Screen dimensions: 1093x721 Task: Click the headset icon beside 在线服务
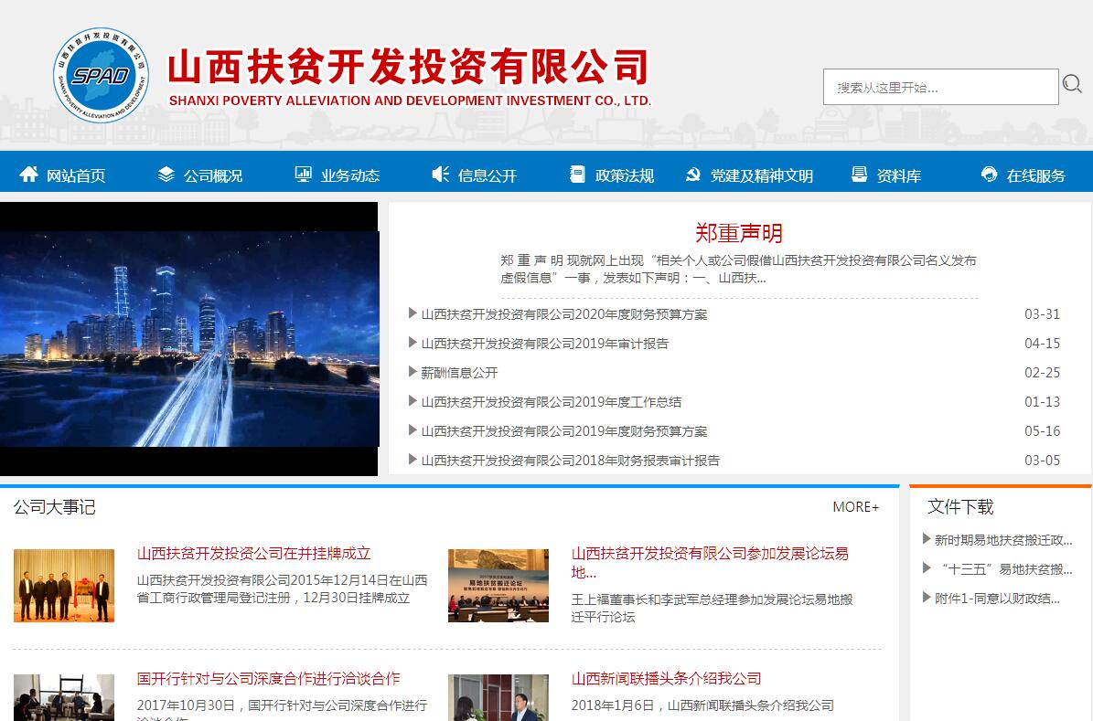pyautogui.click(x=989, y=175)
